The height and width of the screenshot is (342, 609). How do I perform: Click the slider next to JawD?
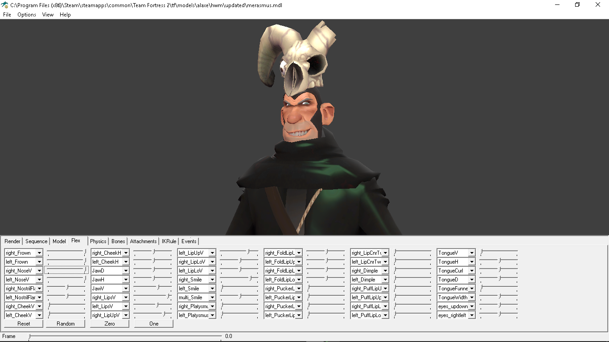pos(153,270)
